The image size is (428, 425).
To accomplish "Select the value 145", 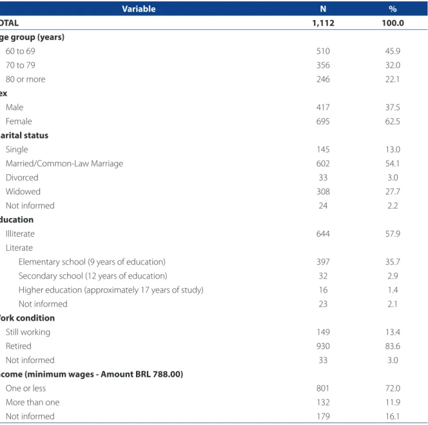I will [x=323, y=149].
